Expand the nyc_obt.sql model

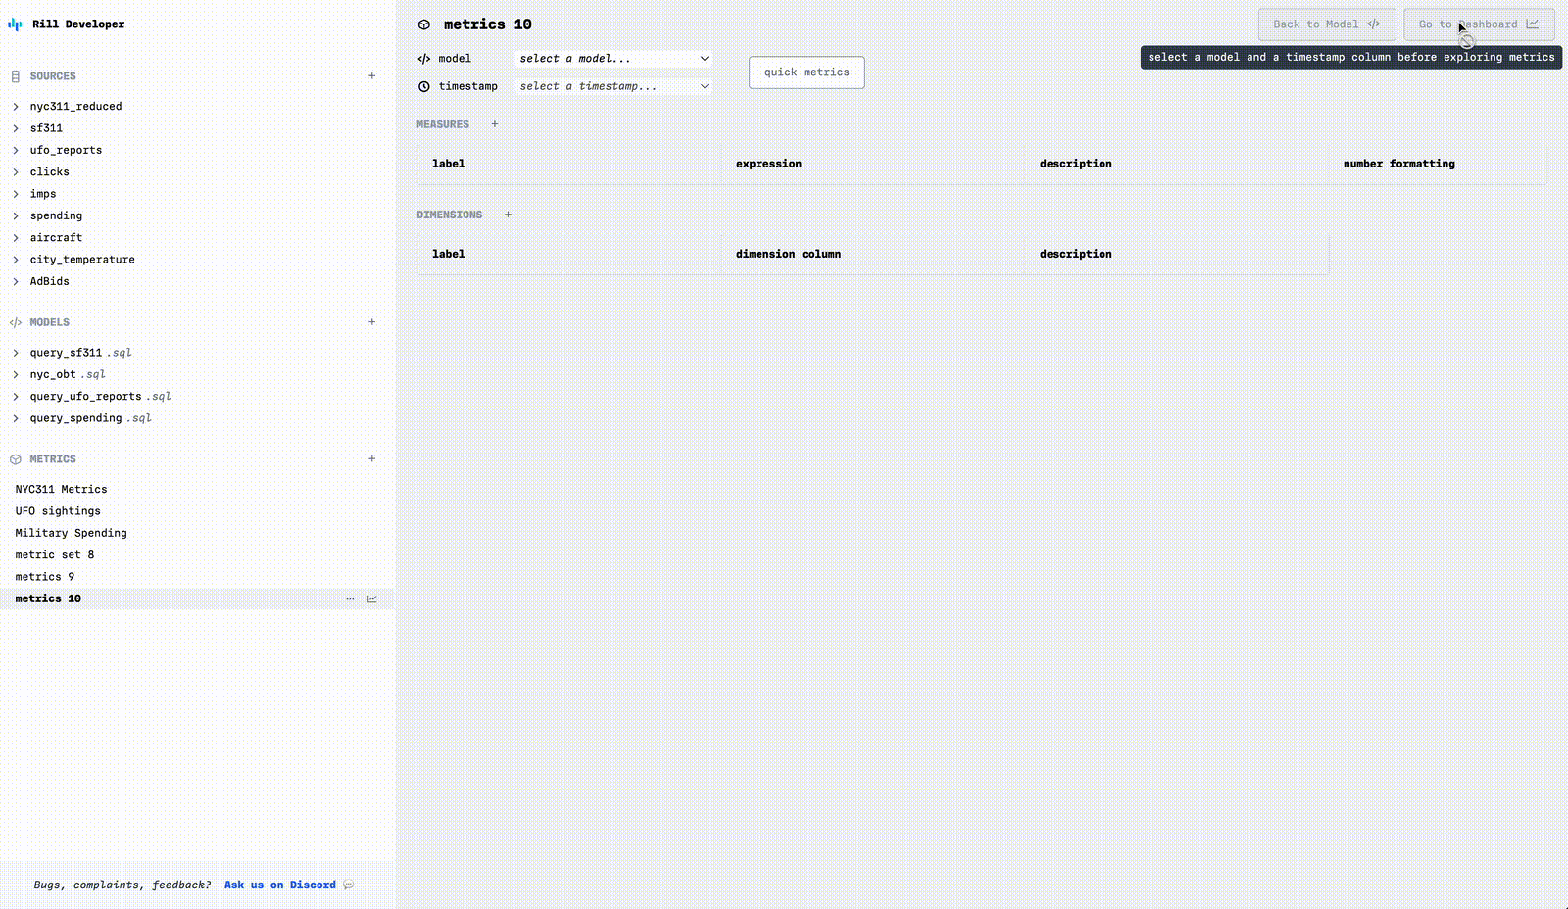pos(16,374)
